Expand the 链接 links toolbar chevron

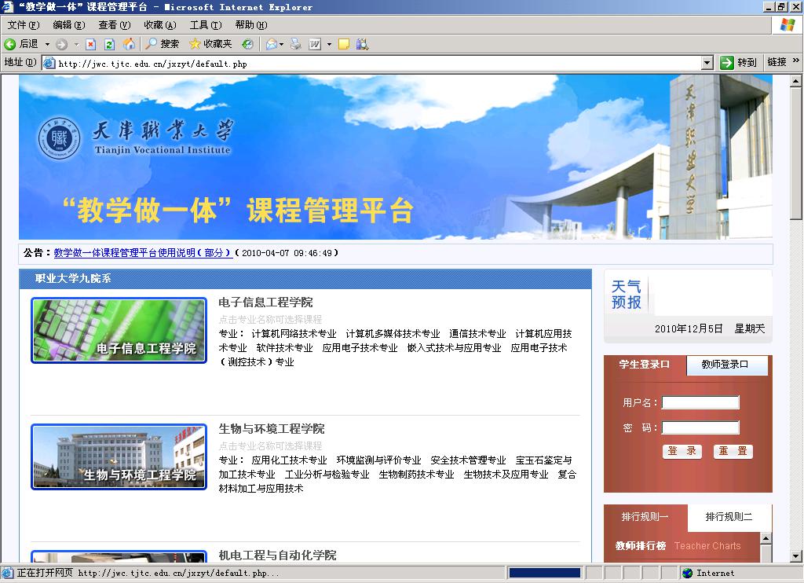pyautogui.click(x=796, y=61)
